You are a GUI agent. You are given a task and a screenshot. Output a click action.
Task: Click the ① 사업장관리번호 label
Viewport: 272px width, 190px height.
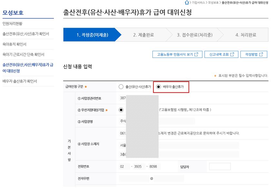[x=89, y=98]
